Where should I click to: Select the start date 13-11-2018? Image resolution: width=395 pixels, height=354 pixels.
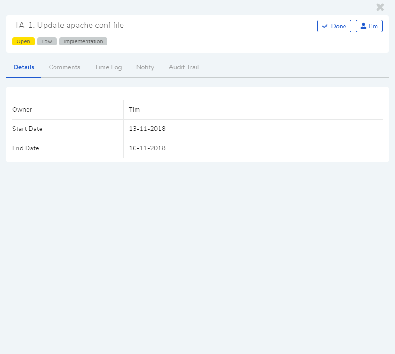point(147,129)
